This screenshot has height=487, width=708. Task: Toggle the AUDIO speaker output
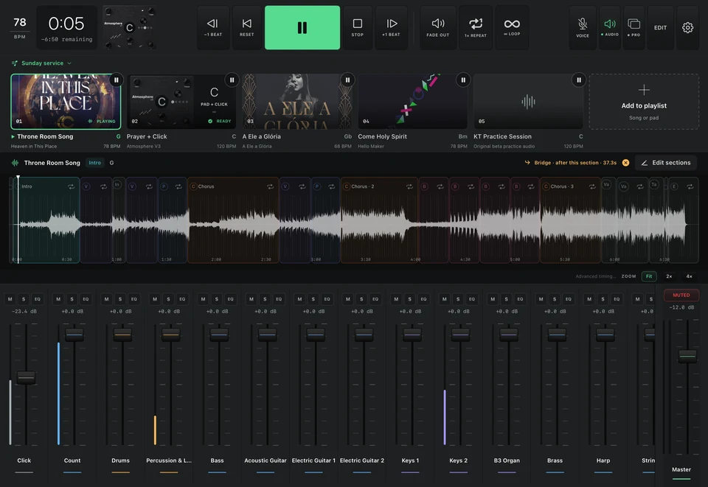point(610,27)
